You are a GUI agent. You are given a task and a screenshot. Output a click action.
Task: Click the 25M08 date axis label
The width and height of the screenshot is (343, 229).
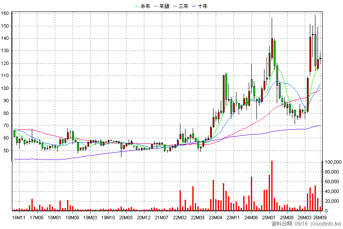pos(287,218)
